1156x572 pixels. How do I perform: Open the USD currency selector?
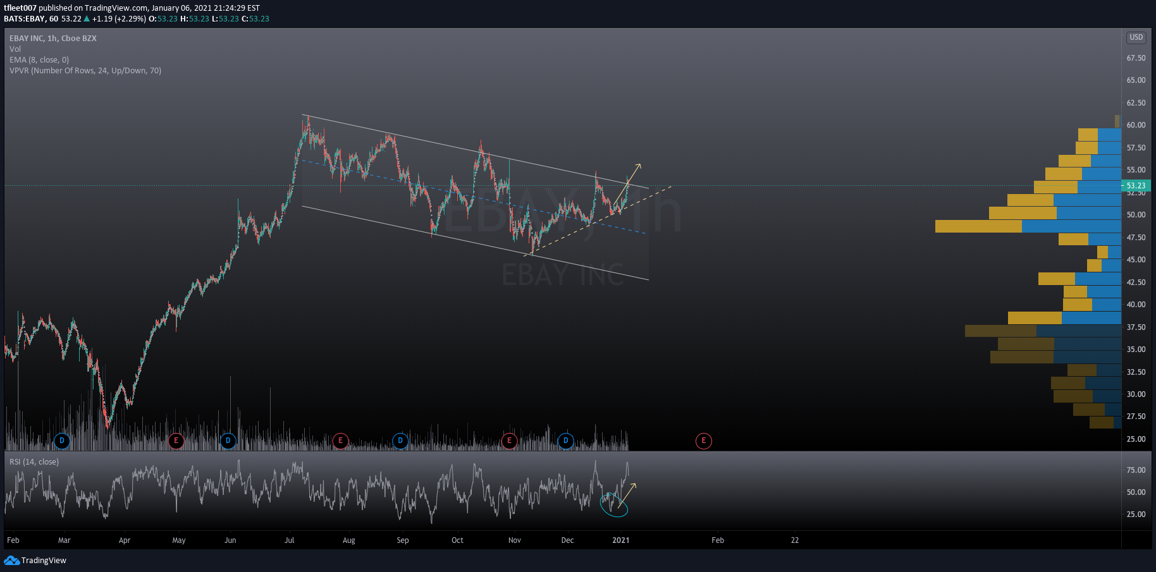(1136, 37)
